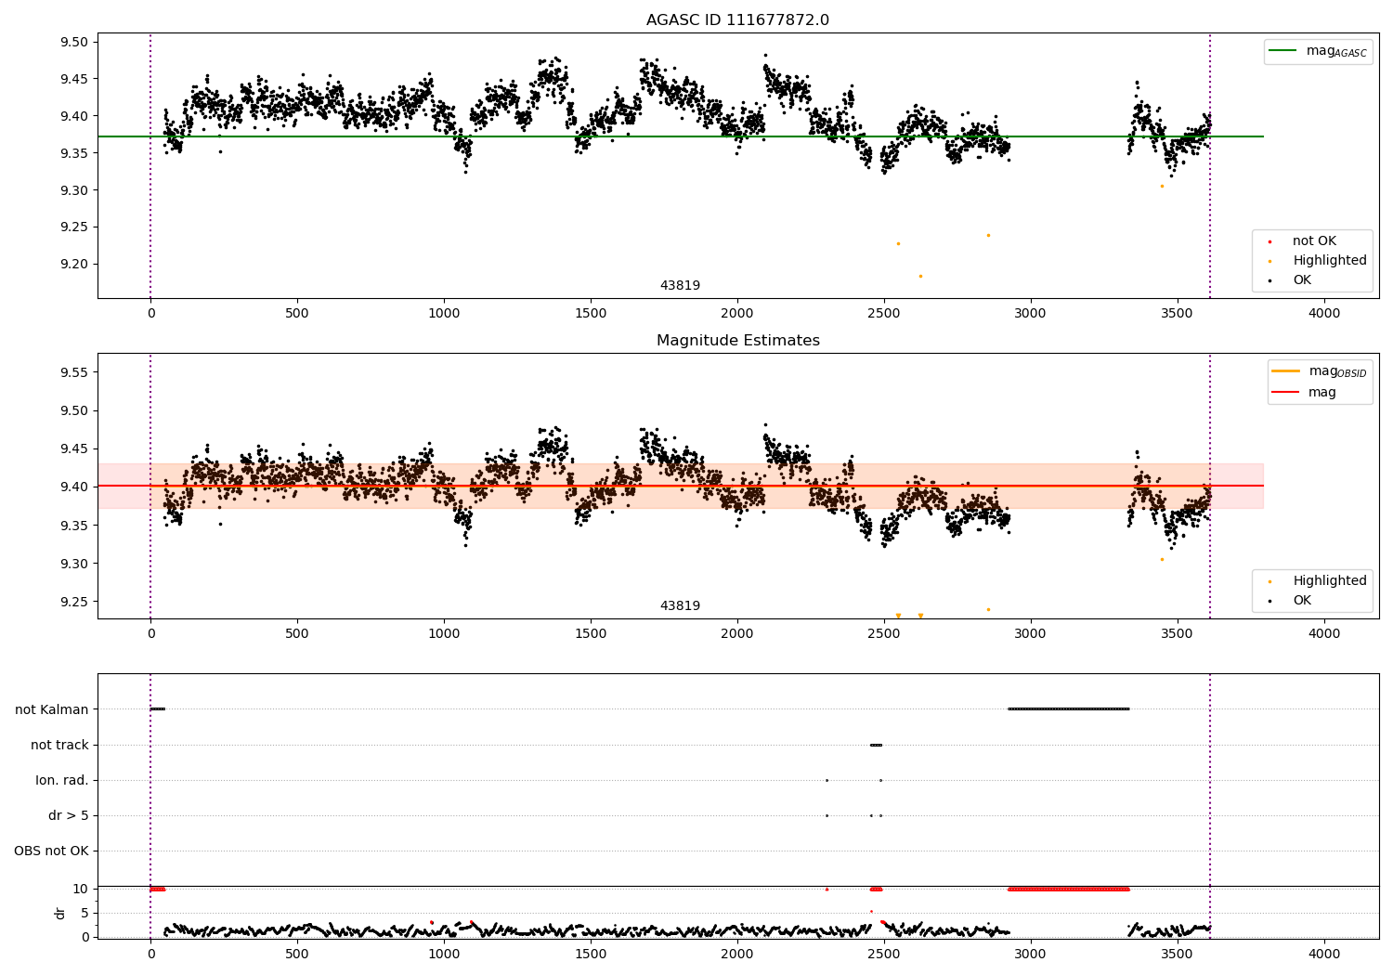Click the green mag AGASC line in the plot
Screen dimensions: 1393x975
point(680,136)
